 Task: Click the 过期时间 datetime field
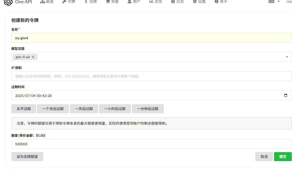pyautogui.click(x=151, y=95)
